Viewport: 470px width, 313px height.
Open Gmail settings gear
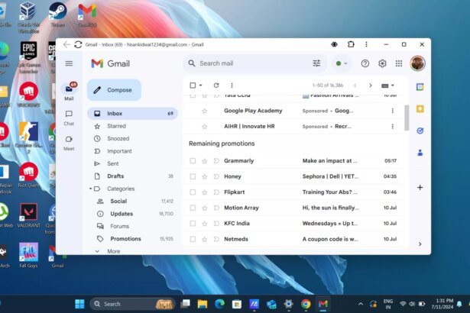point(382,63)
